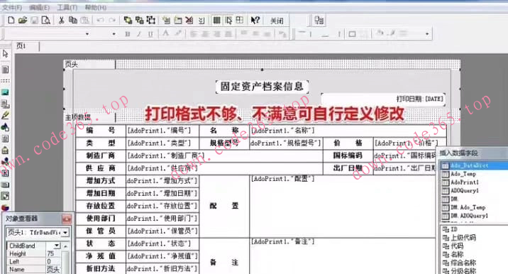The width and height of the screenshot is (508, 274).
Task: Open Print Preview from the toolbar
Action: pyautogui.click(x=46, y=20)
